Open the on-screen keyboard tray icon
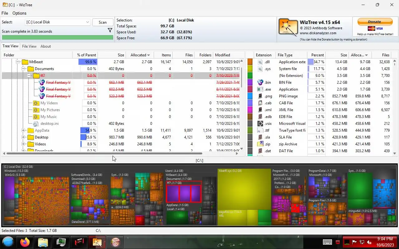Viewport: 399px width, 249px height. (327, 242)
